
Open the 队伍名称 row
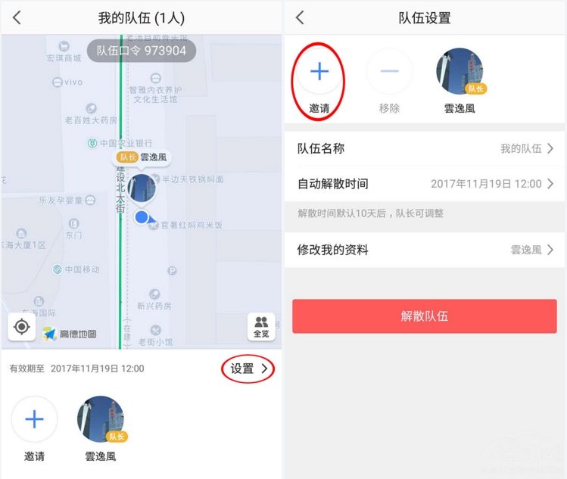tap(425, 148)
